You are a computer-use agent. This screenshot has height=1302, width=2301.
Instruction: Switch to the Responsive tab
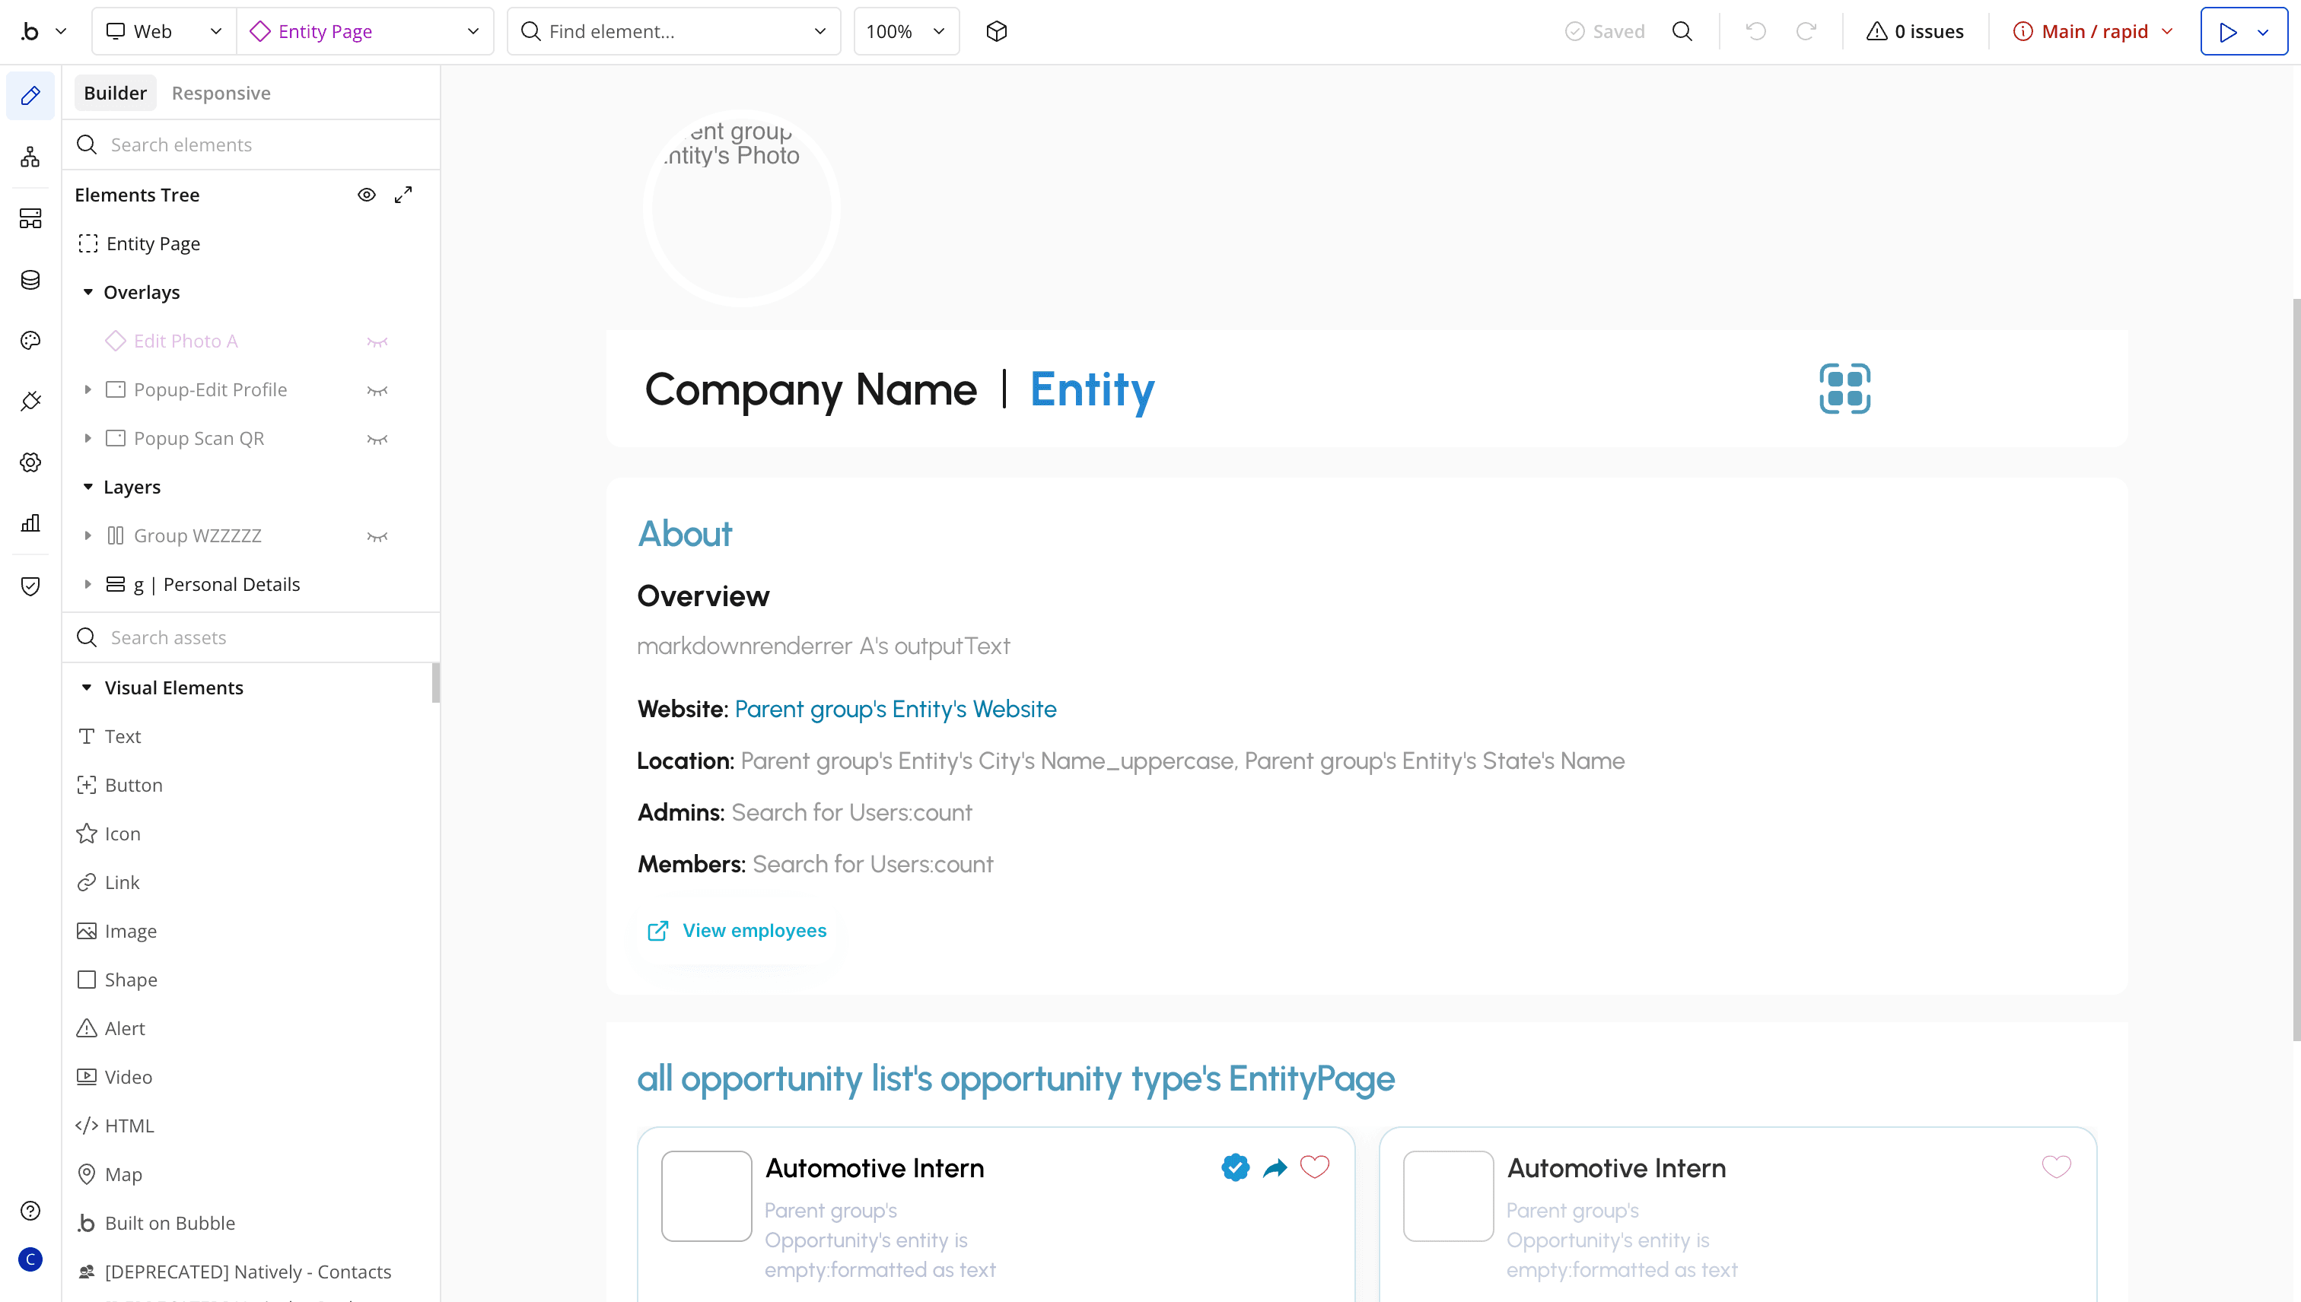pos(221,92)
